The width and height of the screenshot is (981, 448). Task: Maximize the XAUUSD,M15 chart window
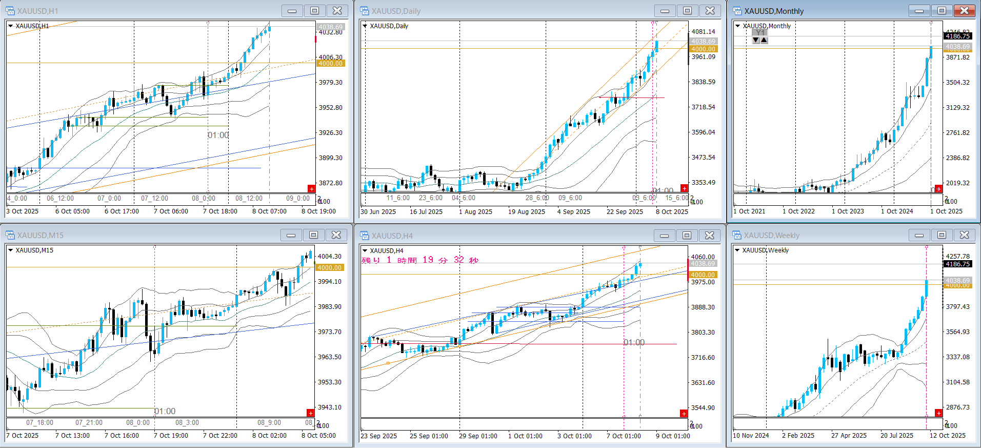tap(313, 235)
